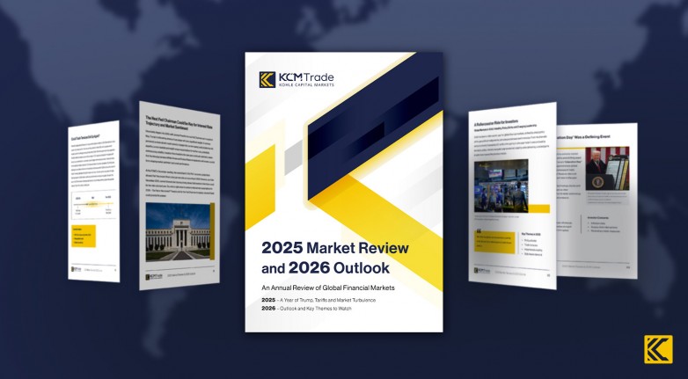Click the yellow KCM icon in the corner

(x=658, y=349)
